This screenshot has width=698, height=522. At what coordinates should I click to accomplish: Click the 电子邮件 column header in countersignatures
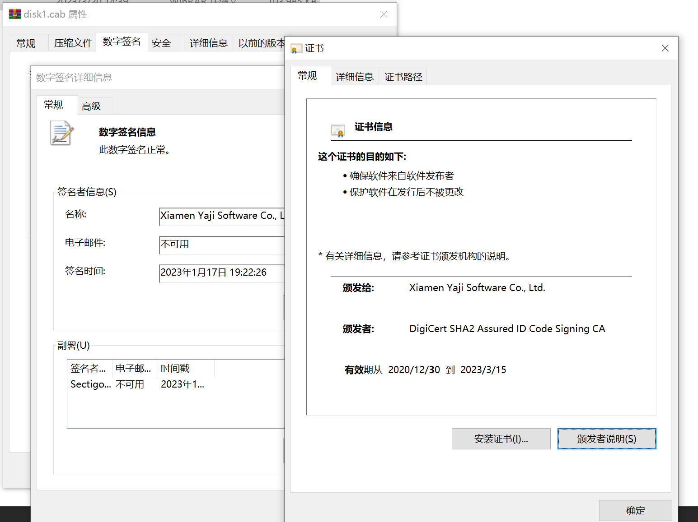tap(135, 369)
